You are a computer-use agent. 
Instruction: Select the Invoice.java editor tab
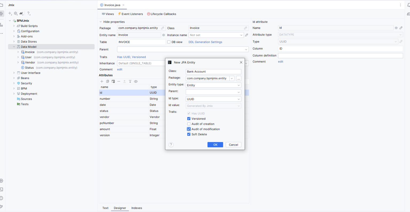(x=112, y=5)
